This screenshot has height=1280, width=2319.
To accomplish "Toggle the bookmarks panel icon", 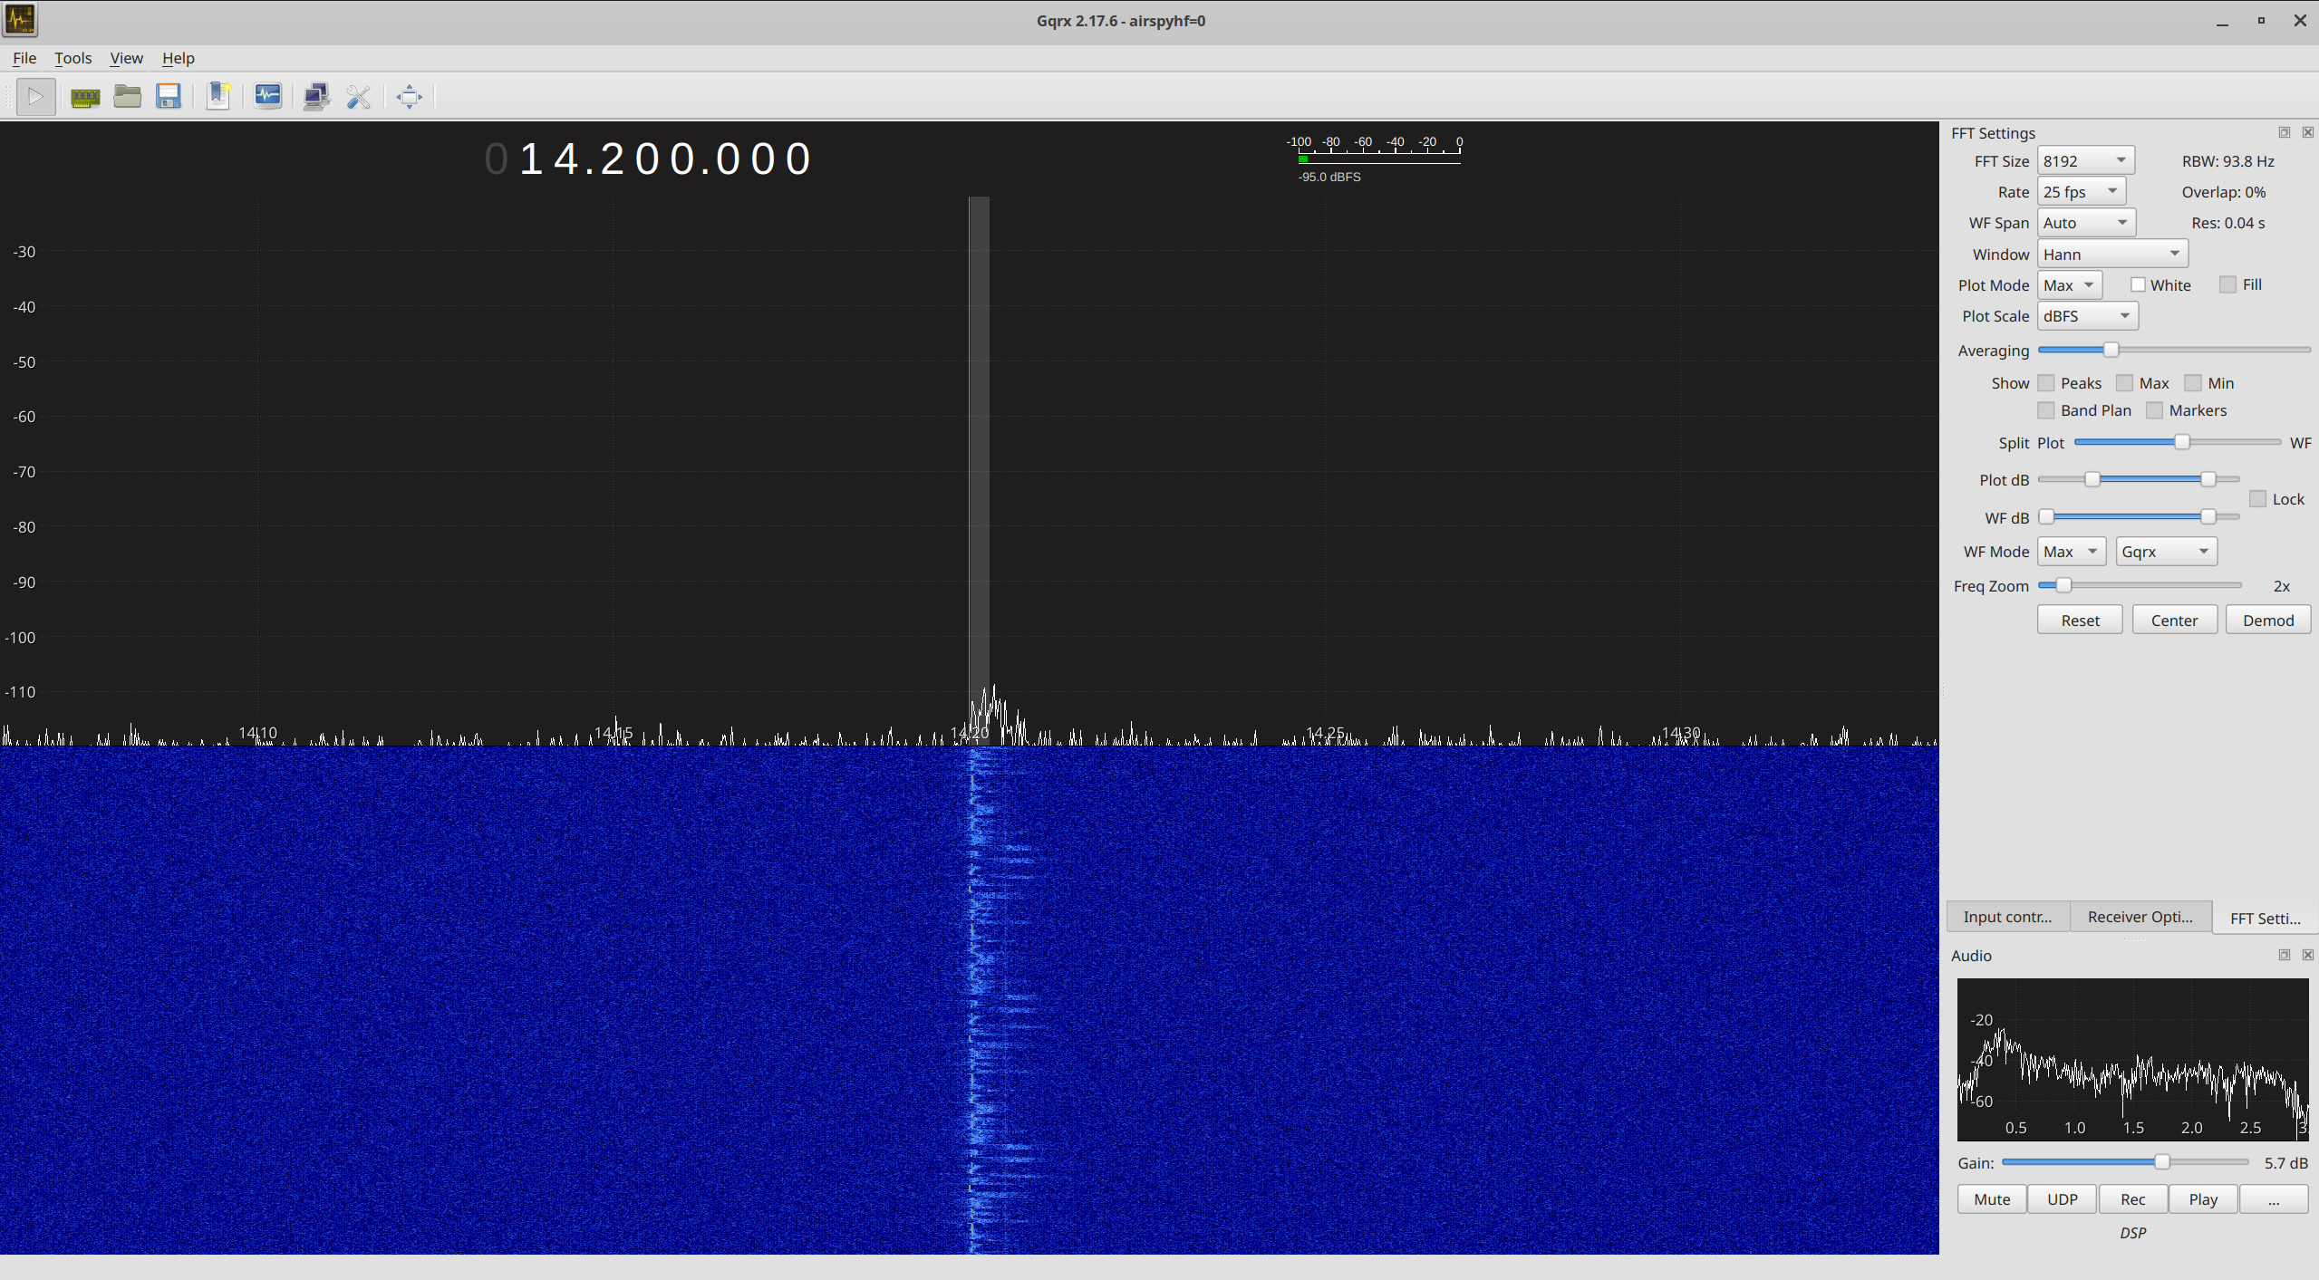I will pyautogui.click(x=219, y=96).
